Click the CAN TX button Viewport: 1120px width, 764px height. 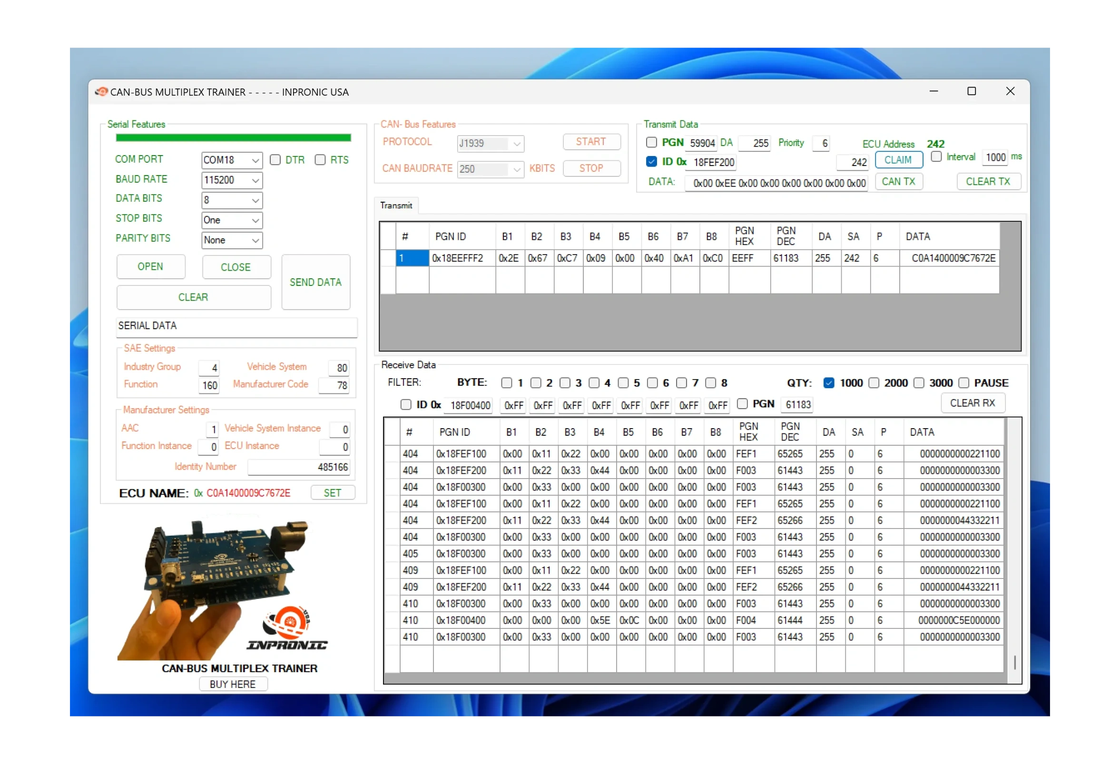(x=898, y=182)
